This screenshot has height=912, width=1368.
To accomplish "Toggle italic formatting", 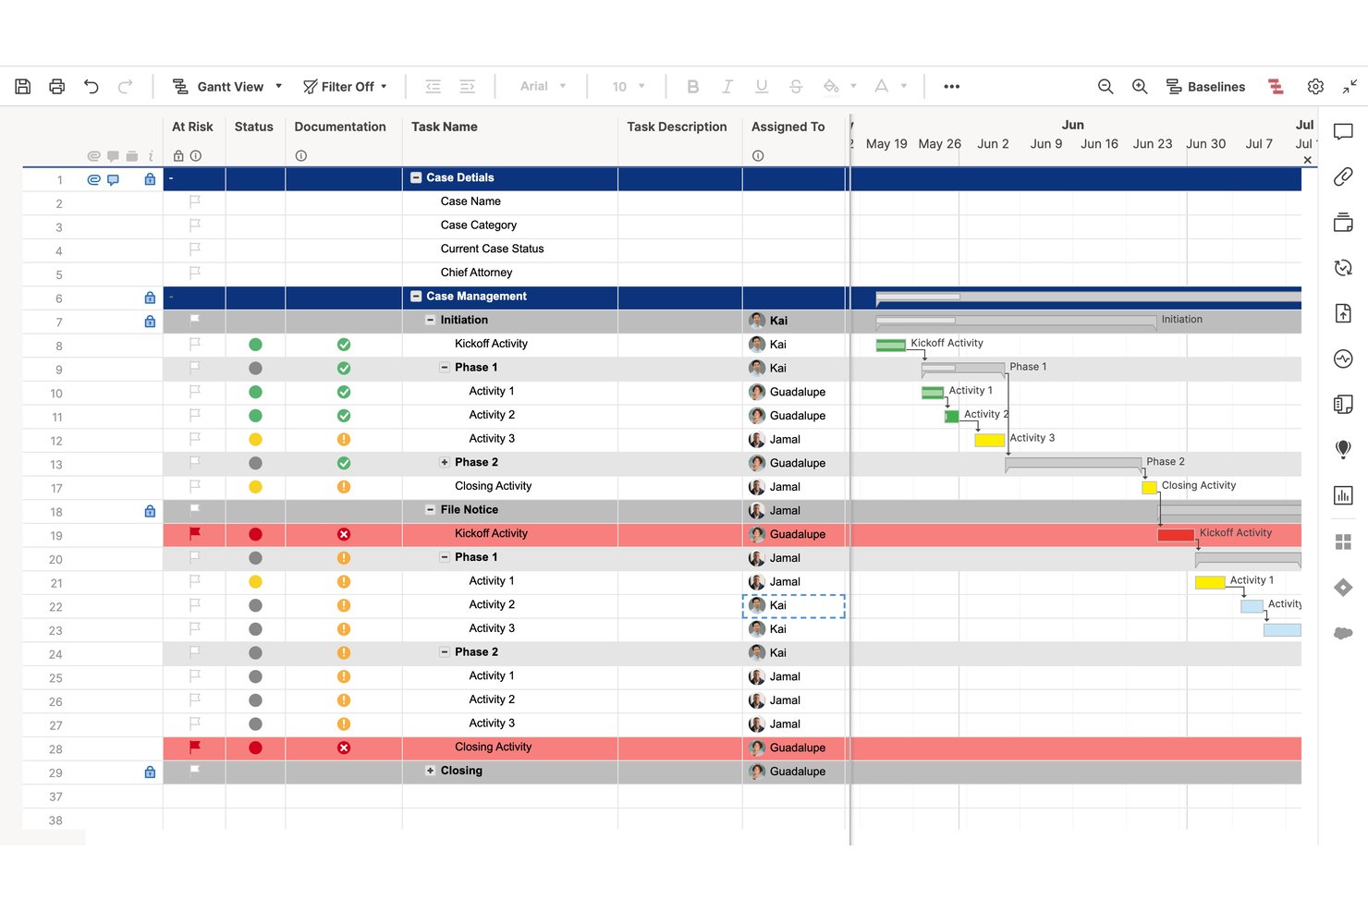I will pos(727,86).
